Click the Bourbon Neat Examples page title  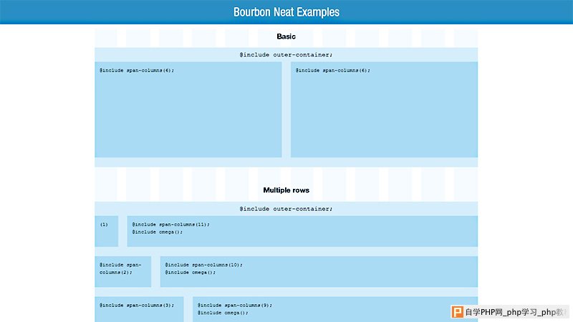(x=286, y=12)
